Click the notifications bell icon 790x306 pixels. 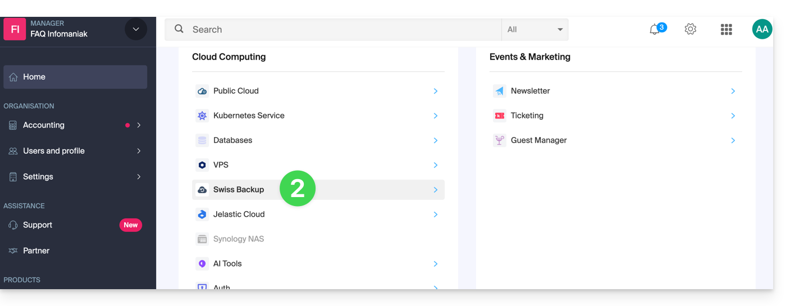point(655,30)
